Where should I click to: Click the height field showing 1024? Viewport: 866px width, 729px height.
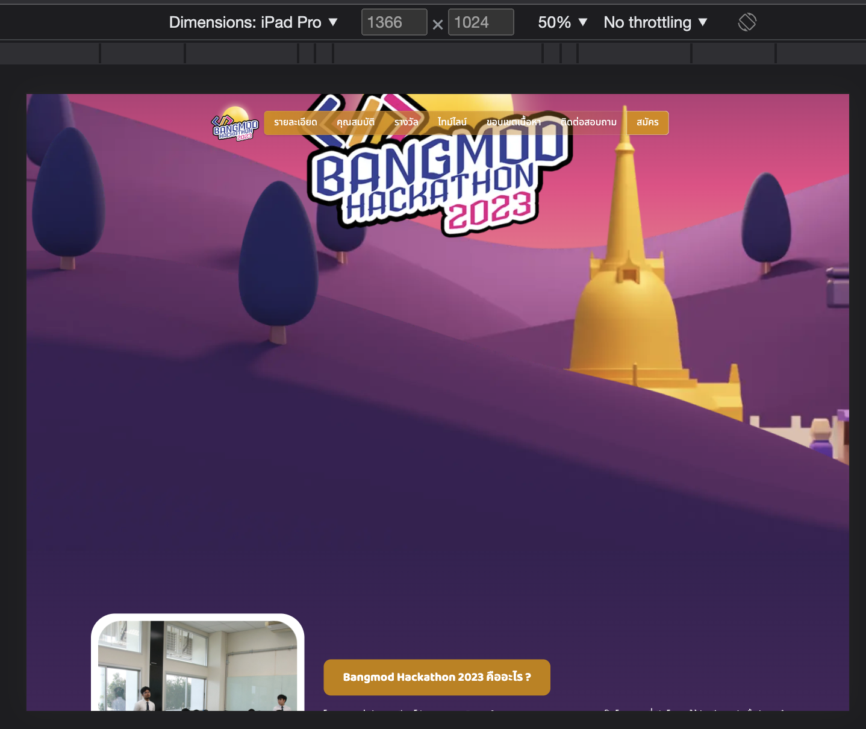pyautogui.click(x=481, y=22)
